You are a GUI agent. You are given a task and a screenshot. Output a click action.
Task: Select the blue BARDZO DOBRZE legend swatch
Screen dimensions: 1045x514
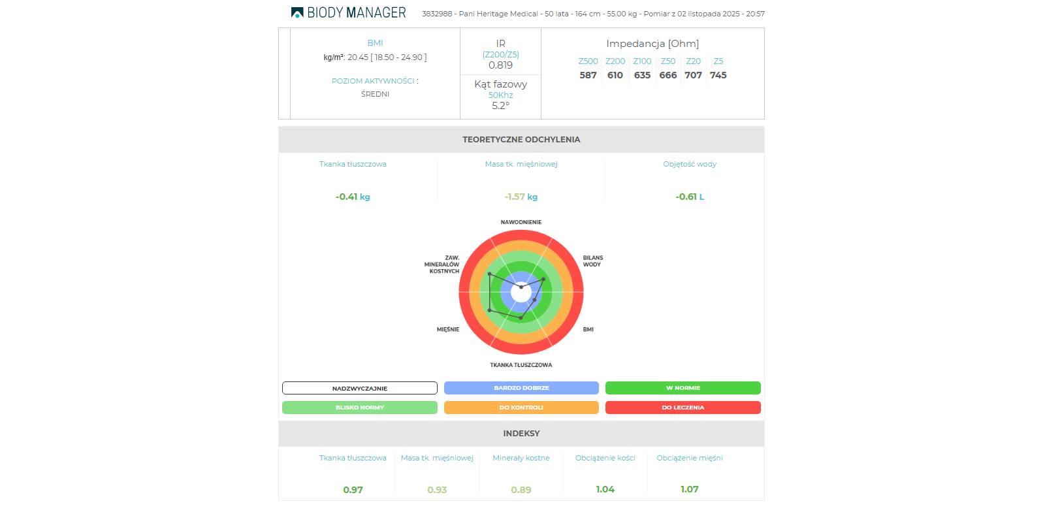tap(521, 388)
